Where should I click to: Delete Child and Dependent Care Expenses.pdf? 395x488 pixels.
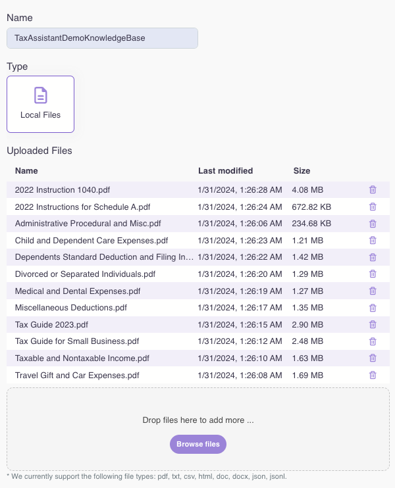[373, 240]
